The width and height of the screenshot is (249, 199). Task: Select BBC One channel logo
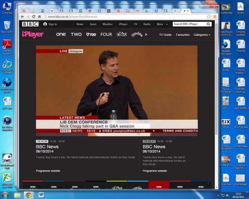(61, 34)
